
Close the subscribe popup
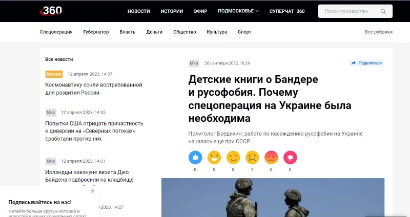tap(93, 191)
